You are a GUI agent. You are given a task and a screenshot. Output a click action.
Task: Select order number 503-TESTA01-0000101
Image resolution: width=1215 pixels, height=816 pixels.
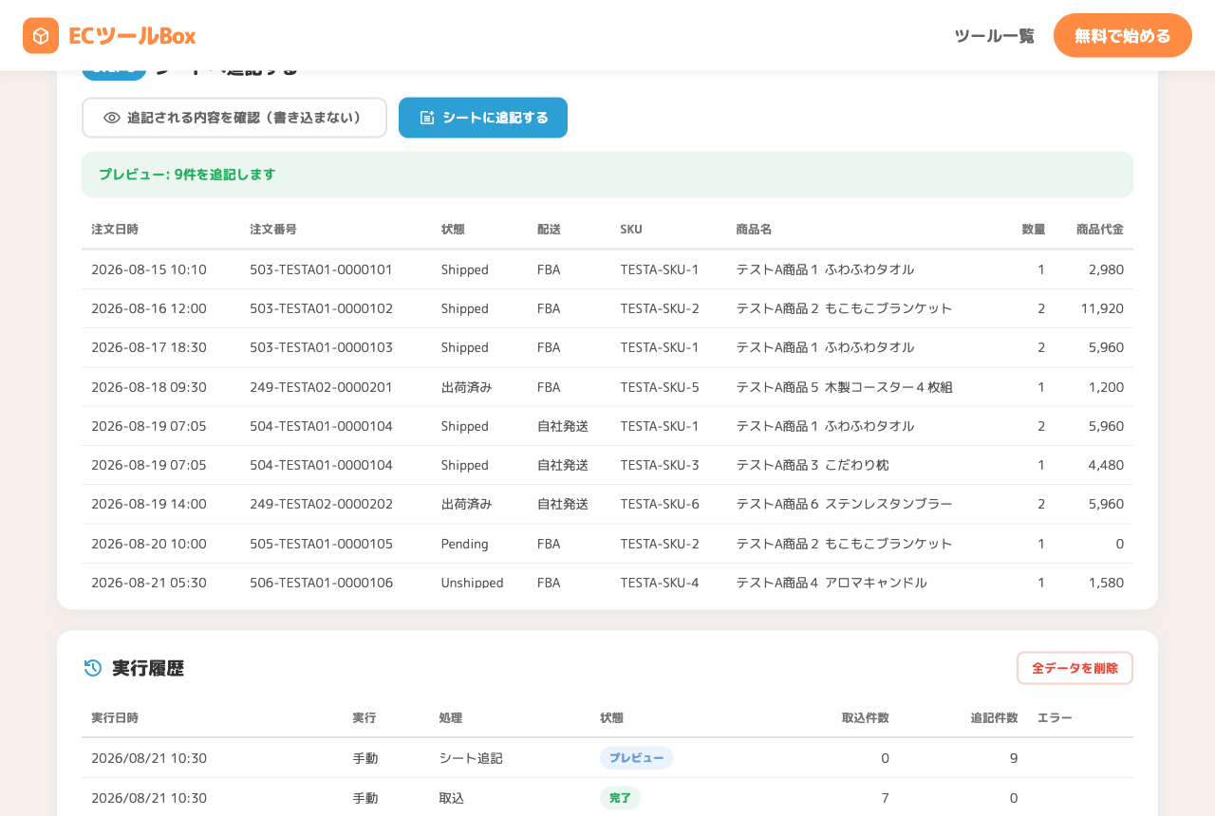(321, 269)
